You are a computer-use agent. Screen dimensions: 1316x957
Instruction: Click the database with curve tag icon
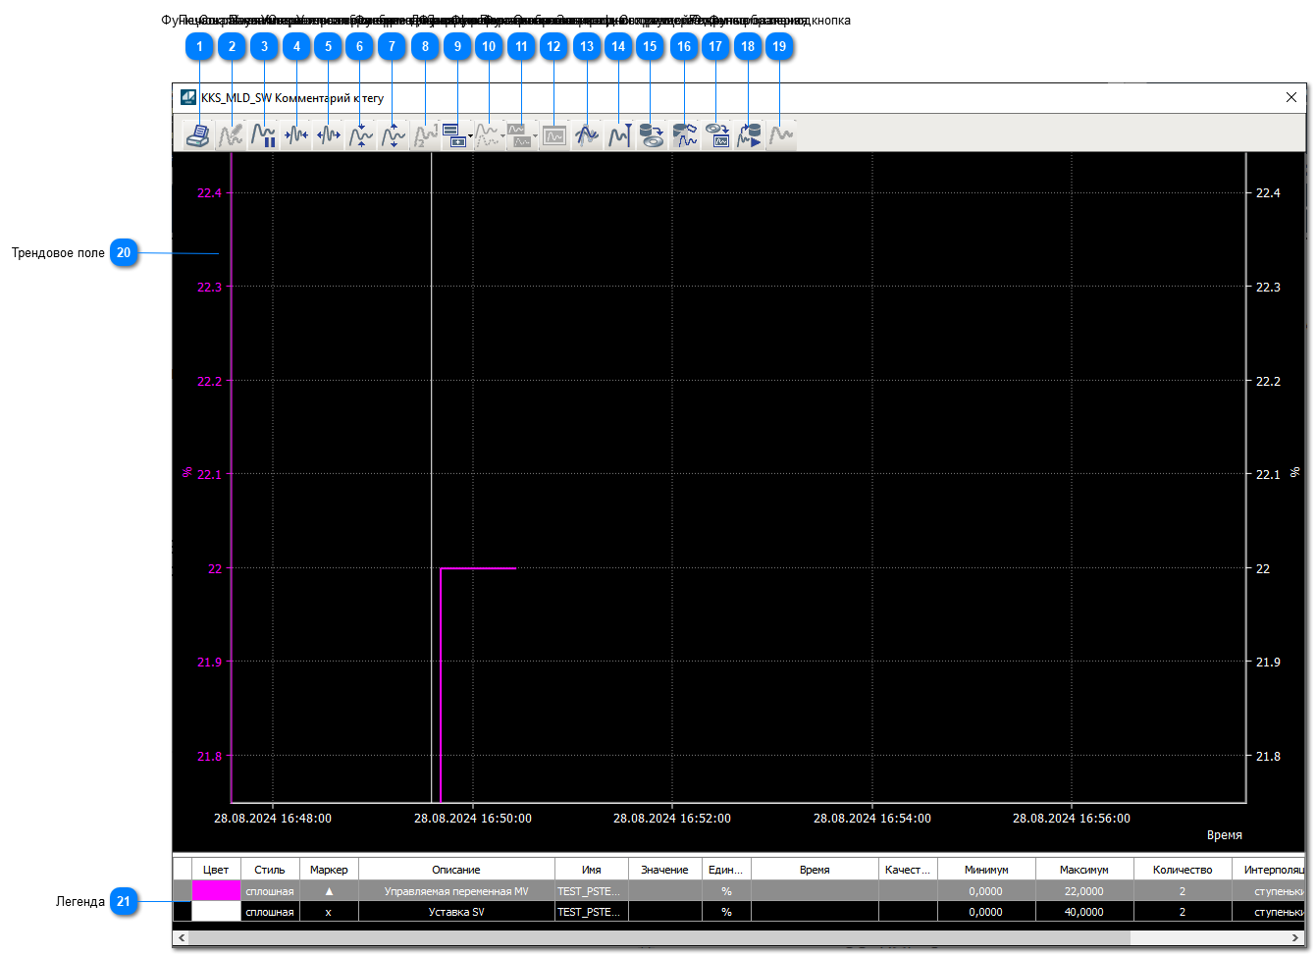pos(684,134)
